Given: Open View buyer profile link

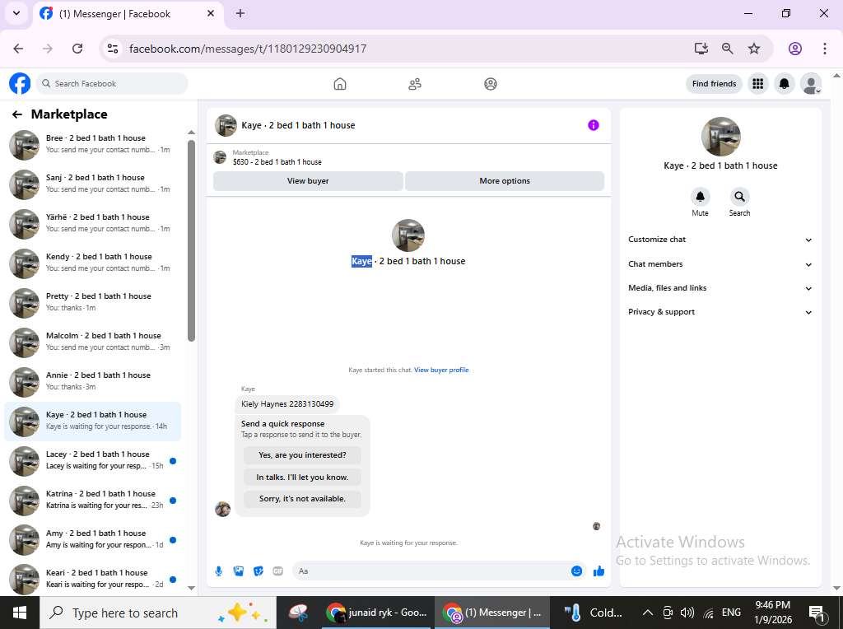Looking at the screenshot, I should (x=441, y=370).
